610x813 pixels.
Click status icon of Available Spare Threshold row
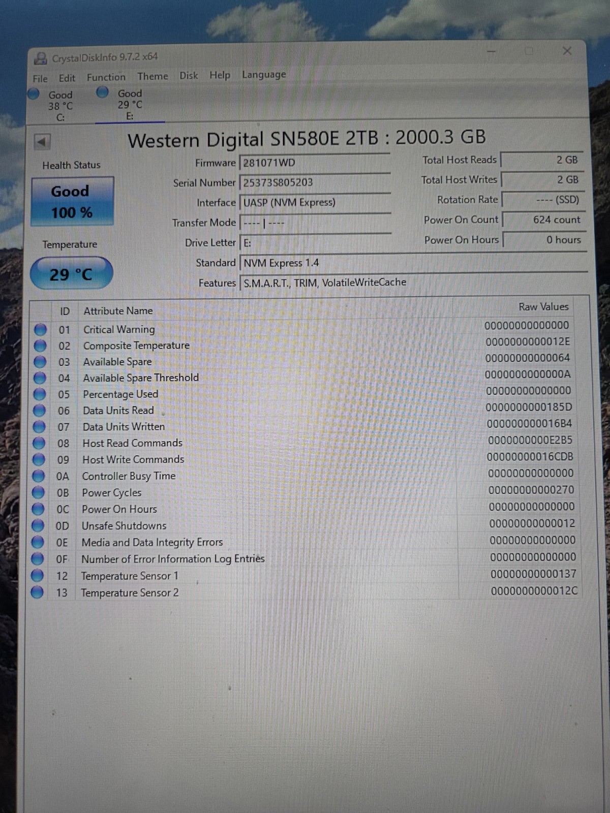(40, 379)
